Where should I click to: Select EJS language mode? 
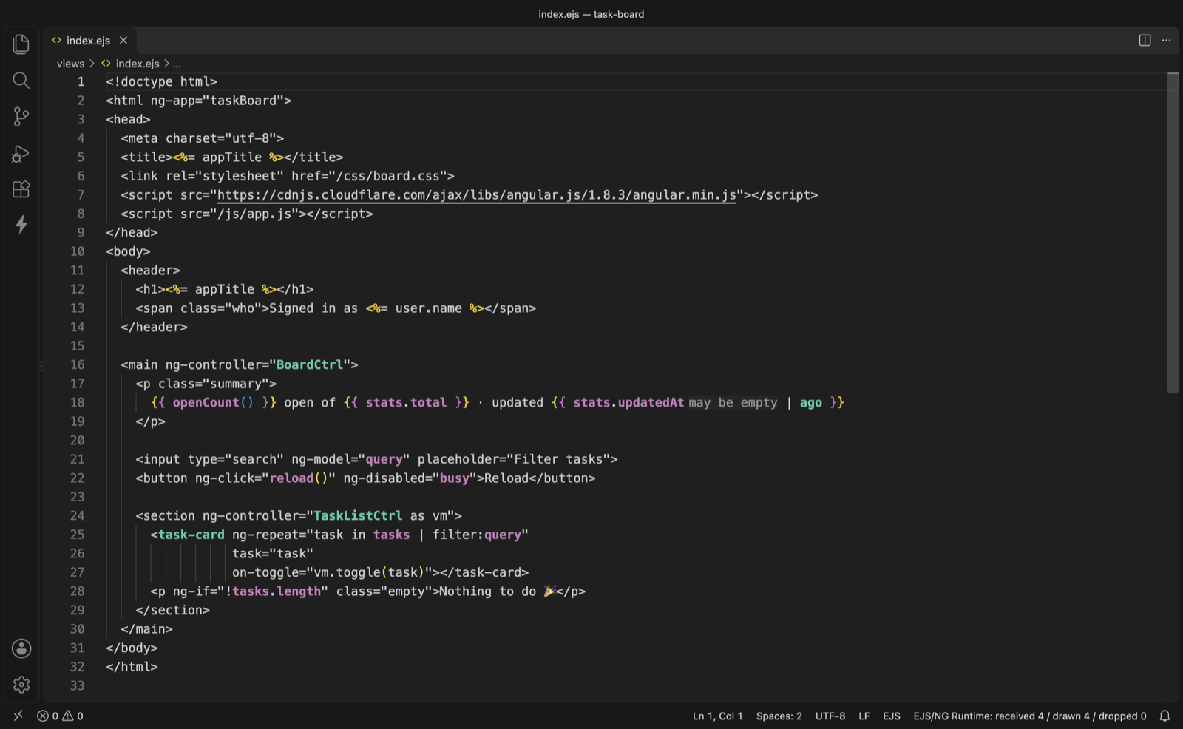[892, 716]
